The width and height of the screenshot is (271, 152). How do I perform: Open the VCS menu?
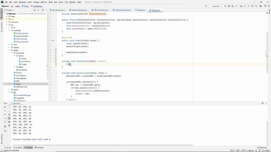tap(66, 2)
